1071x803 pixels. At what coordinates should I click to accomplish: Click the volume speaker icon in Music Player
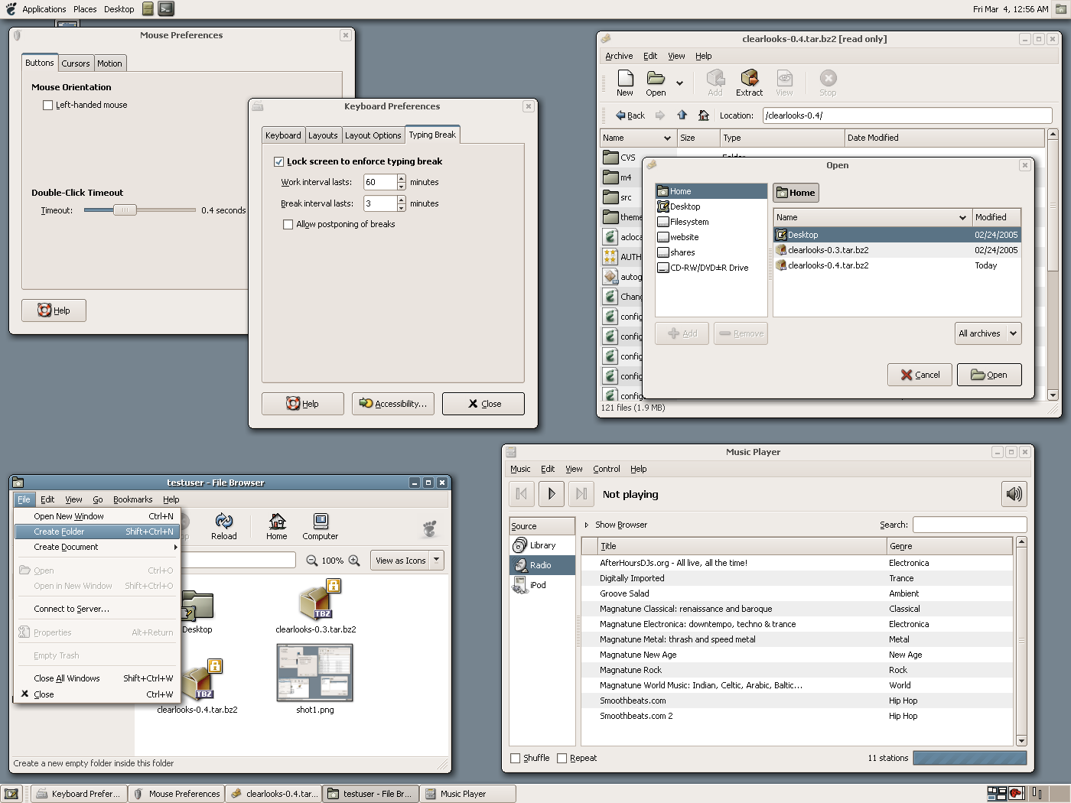(x=1014, y=494)
